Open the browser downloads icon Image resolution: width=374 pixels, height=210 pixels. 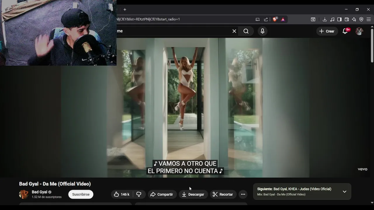coord(325,19)
